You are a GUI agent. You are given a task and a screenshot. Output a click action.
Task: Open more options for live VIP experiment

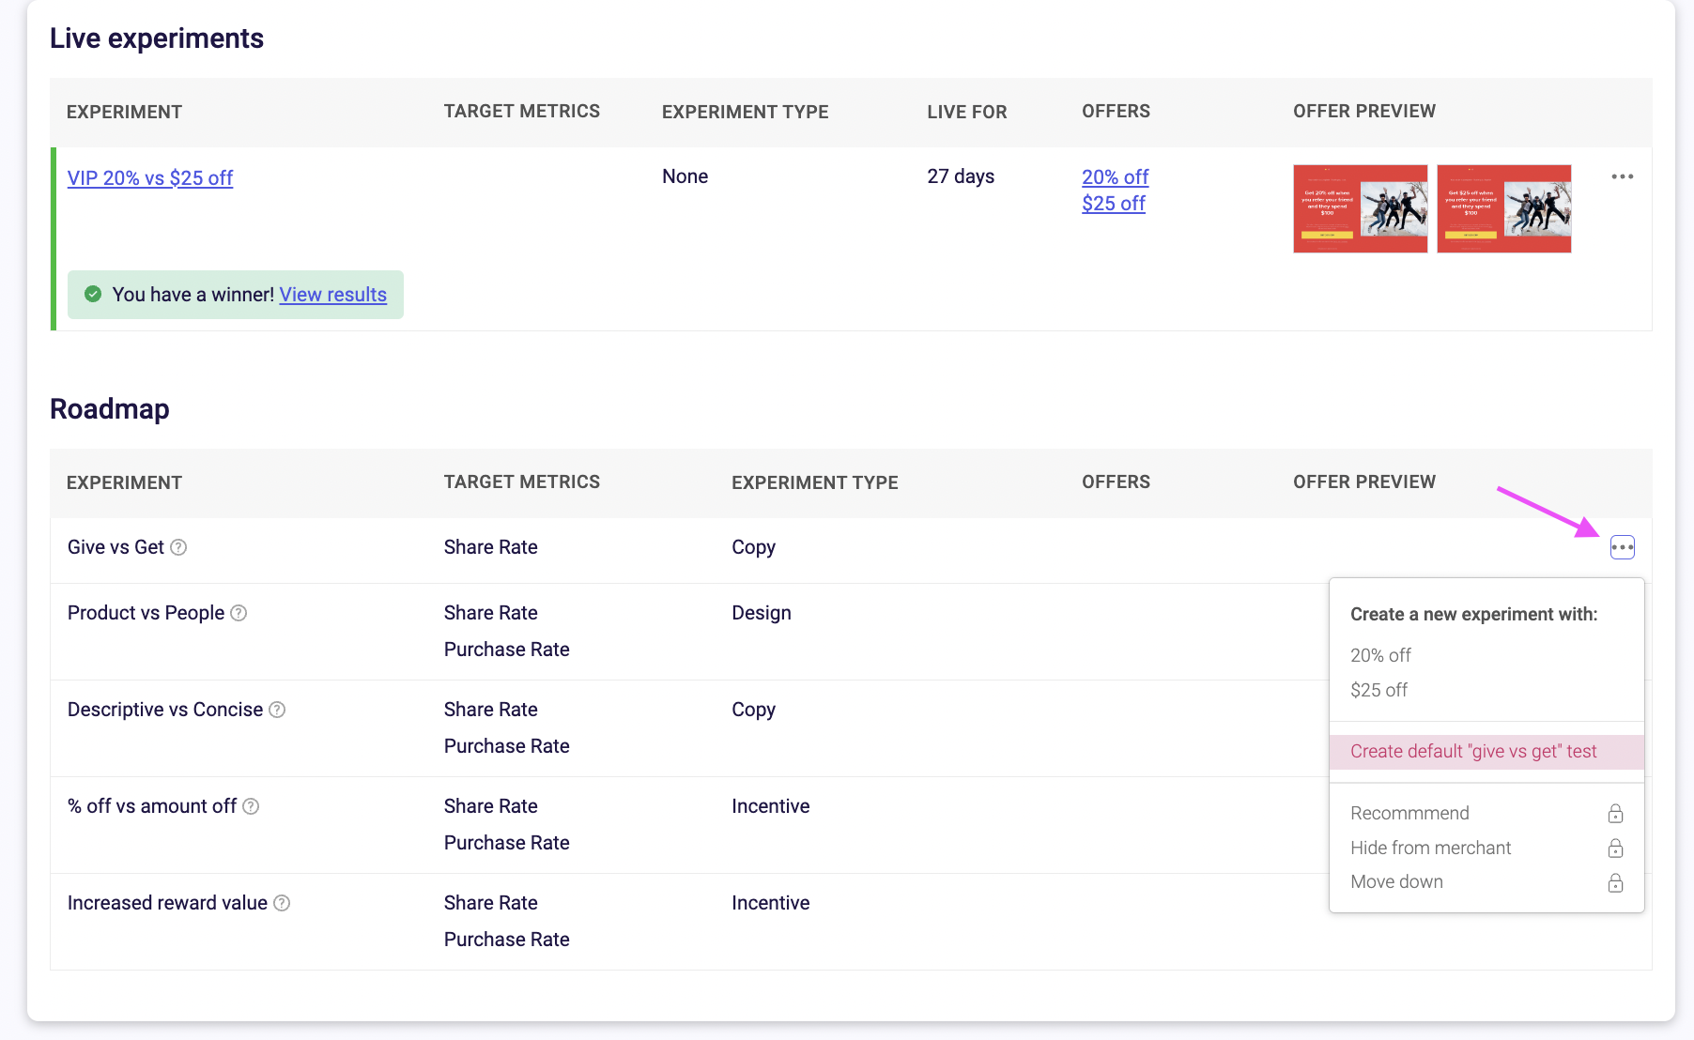(x=1623, y=176)
